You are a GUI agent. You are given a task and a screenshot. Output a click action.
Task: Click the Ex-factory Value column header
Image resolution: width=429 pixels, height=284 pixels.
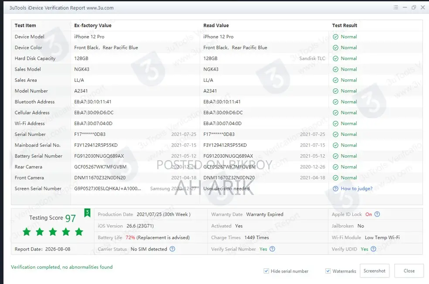tap(93, 25)
